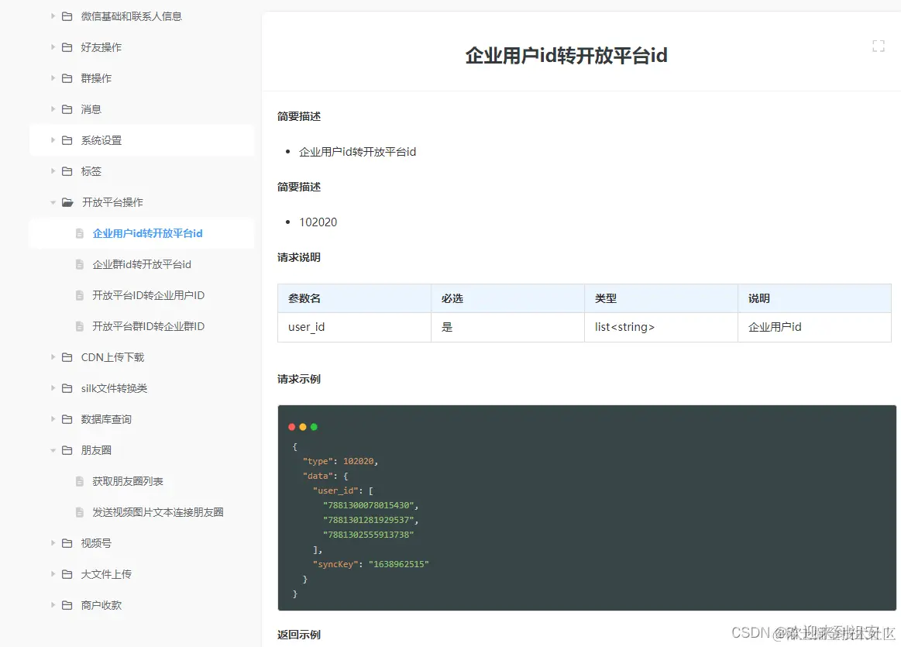Expand the 视频号 folder arrow
Image resolution: width=901 pixels, height=647 pixels.
52,544
